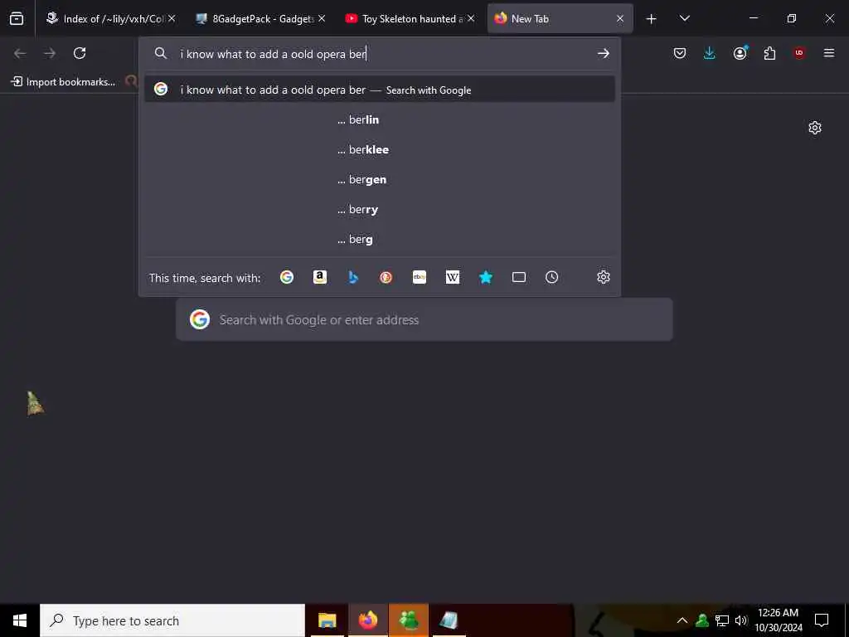Search this time with DuckDuckGo

pyautogui.click(x=386, y=277)
